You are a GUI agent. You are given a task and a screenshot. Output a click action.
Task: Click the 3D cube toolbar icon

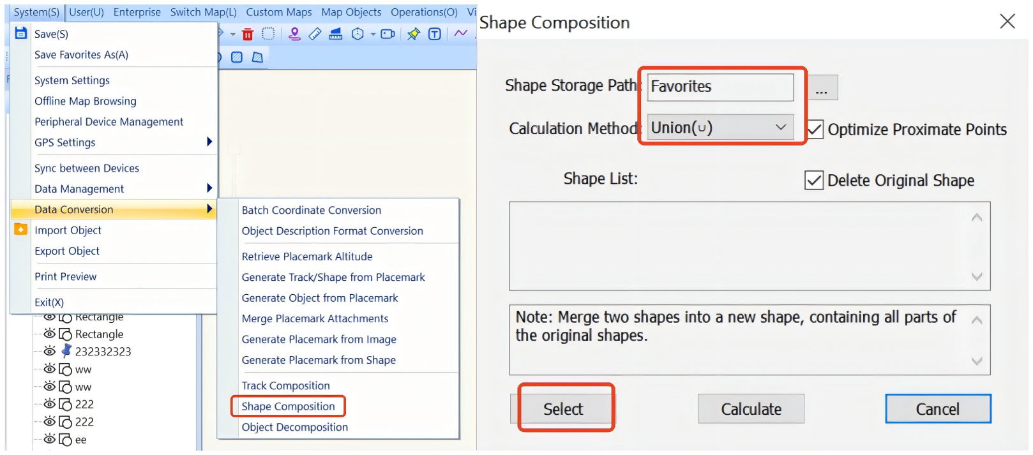(358, 34)
